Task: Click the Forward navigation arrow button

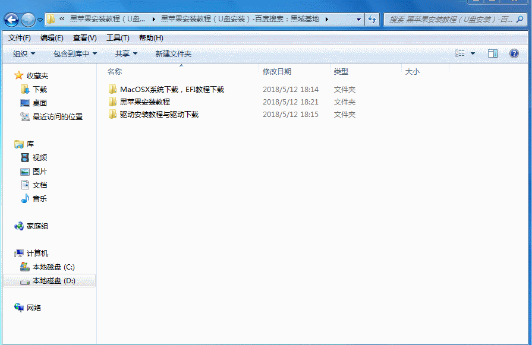Action: point(28,20)
